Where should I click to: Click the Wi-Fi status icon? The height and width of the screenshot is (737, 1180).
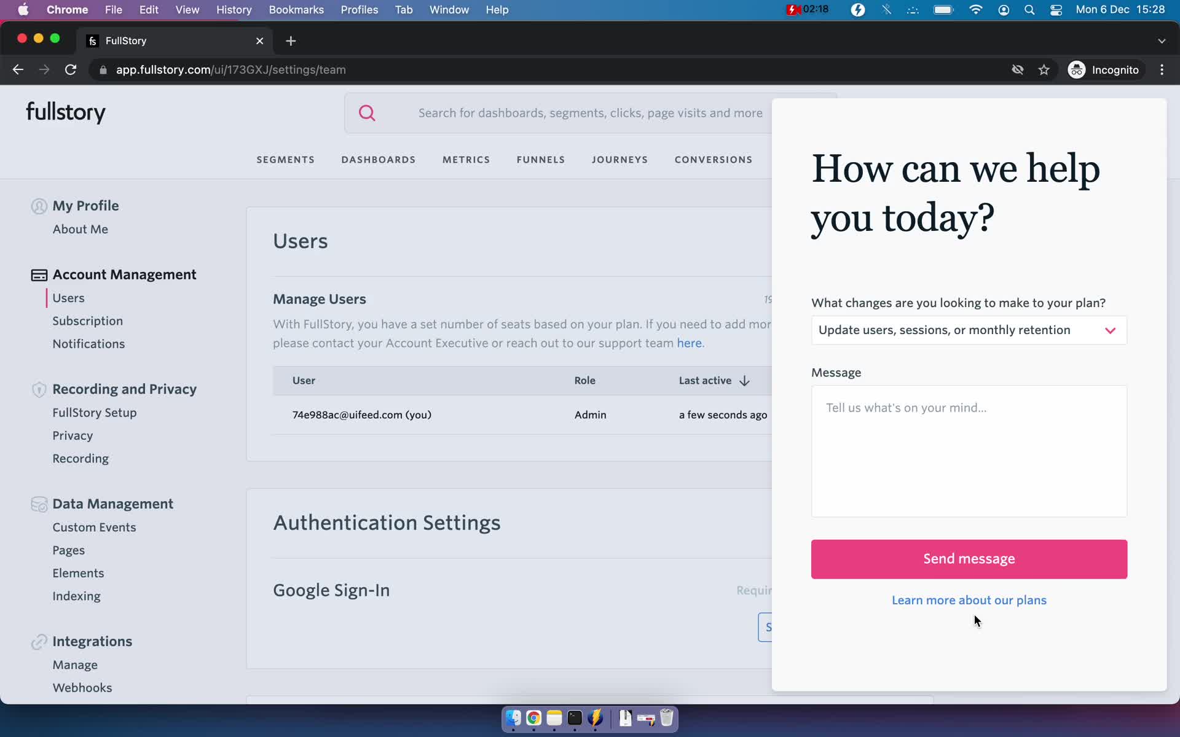point(975,10)
